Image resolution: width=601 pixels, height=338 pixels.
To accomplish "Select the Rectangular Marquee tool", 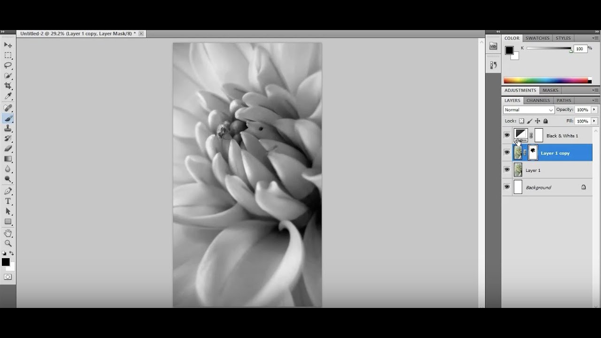I will click(x=8, y=55).
